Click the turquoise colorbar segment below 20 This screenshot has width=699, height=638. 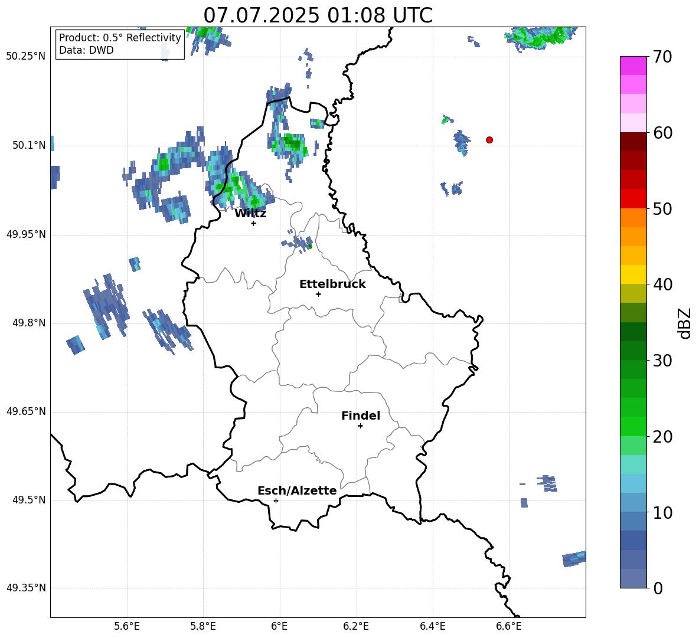tap(633, 464)
